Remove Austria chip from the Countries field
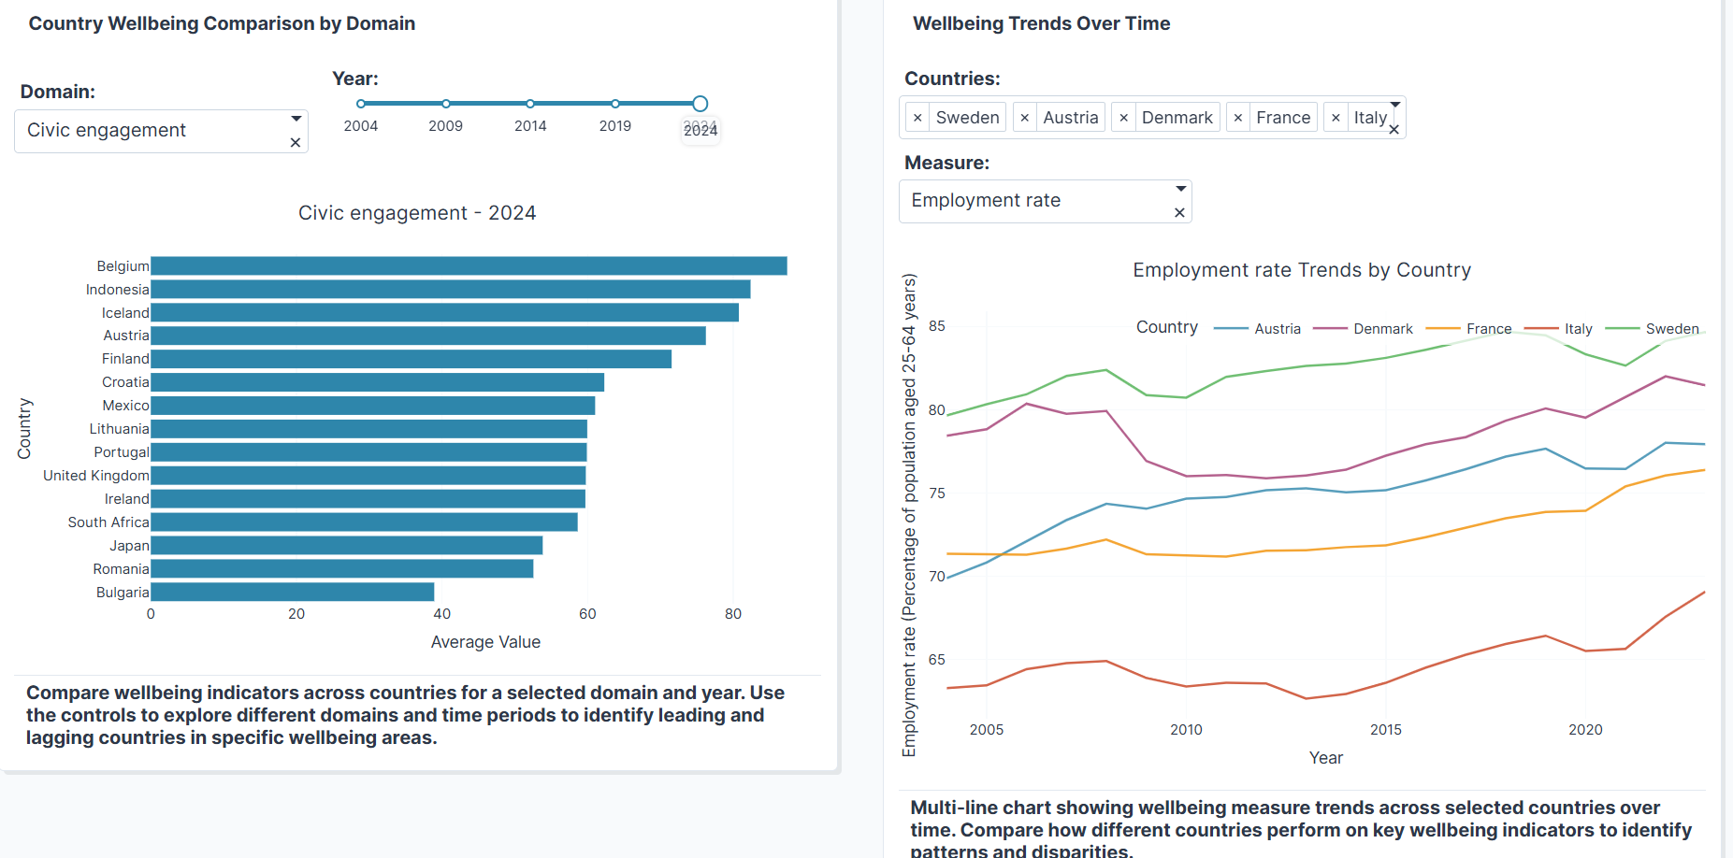 (x=1025, y=117)
